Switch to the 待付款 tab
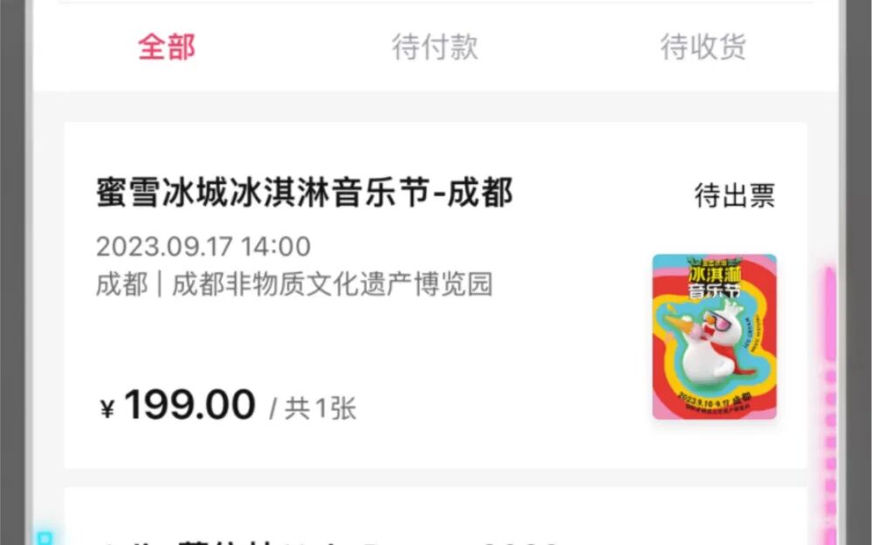The height and width of the screenshot is (545, 872). pos(435,47)
